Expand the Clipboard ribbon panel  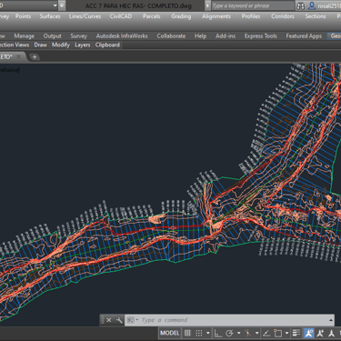point(107,45)
